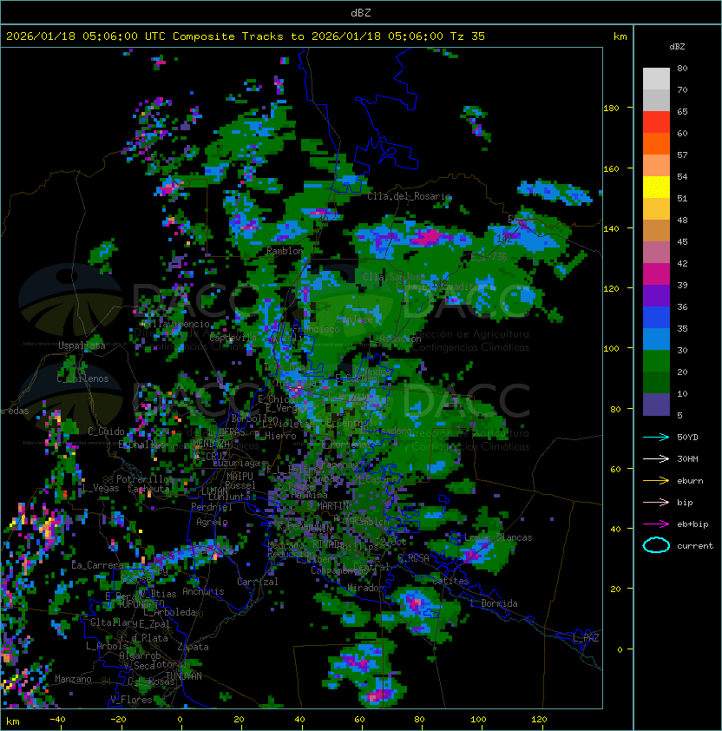Click the 'Zapata' map label
Viewport: 722px width, 731px height.
(x=193, y=647)
